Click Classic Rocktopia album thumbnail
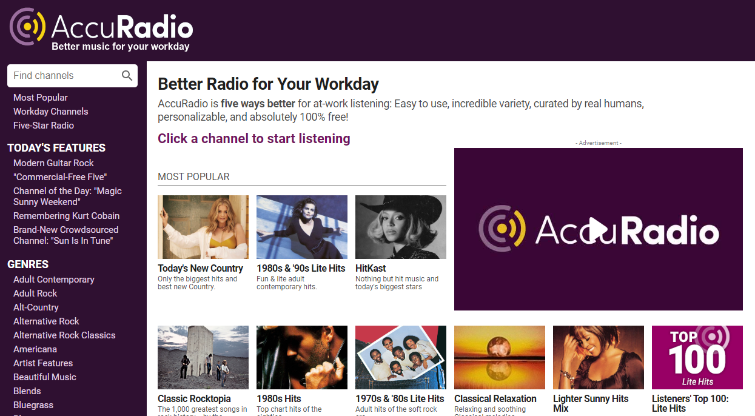Viewport: 755px width, 416px height. click(203, 358)
